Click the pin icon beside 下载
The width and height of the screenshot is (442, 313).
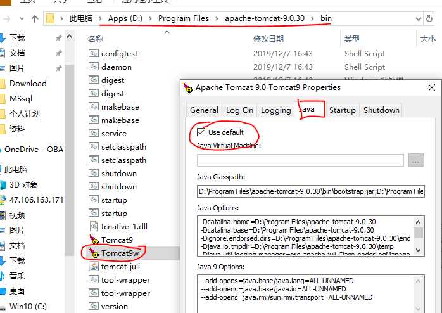click(x=58, y=38)
